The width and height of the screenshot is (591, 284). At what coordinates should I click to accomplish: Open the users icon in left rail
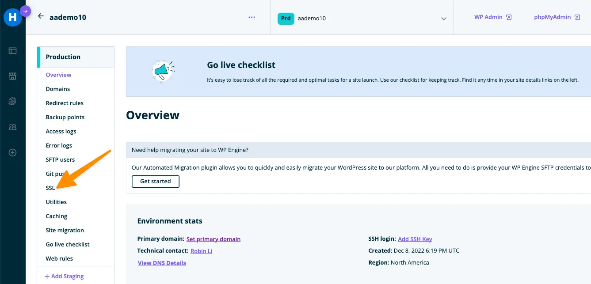coord(12,127)
